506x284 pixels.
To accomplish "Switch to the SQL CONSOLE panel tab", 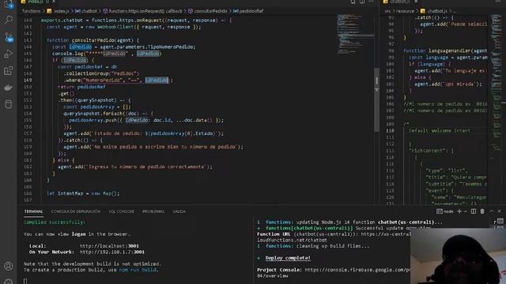I will 121,211.
